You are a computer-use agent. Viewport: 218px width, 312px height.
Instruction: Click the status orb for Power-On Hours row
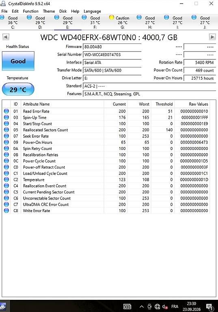pos(6,142)
